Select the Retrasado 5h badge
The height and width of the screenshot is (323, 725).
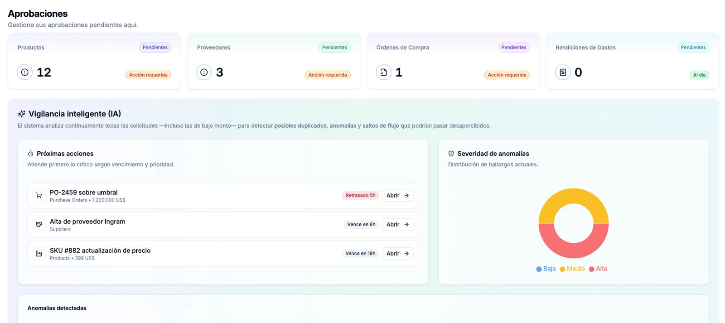tap(360, 196)
